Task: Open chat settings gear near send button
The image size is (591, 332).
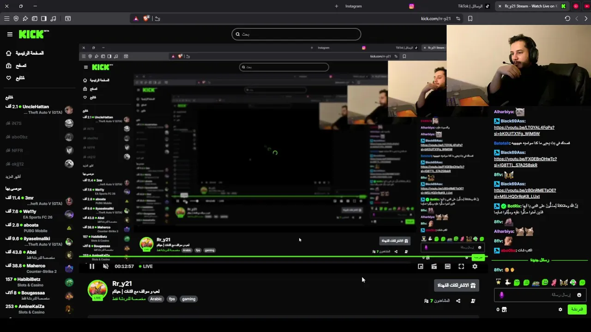Action: [x=561, y=309]
